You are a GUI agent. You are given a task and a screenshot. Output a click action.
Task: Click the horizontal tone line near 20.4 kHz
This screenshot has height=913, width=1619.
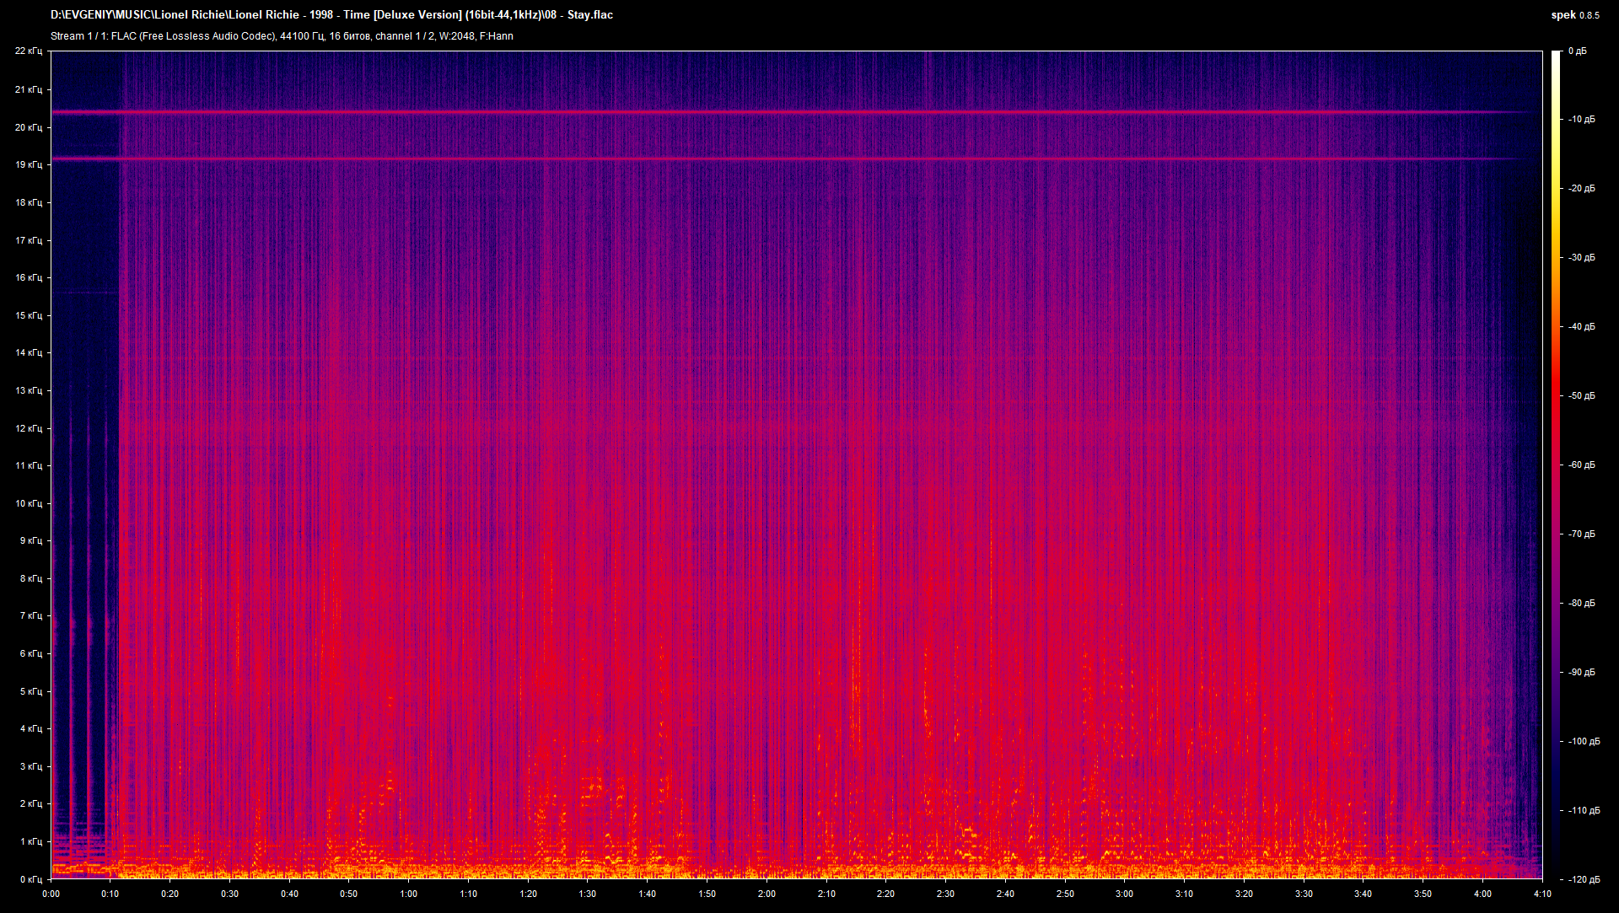tap(791, 111)
